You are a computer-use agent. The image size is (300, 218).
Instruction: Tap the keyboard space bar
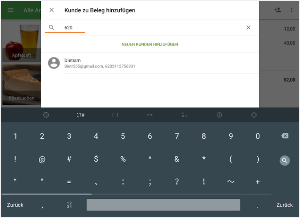163,205
